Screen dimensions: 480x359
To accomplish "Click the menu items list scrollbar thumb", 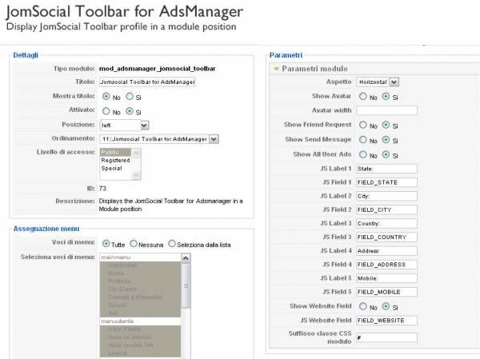I will [x=186, y=285].
